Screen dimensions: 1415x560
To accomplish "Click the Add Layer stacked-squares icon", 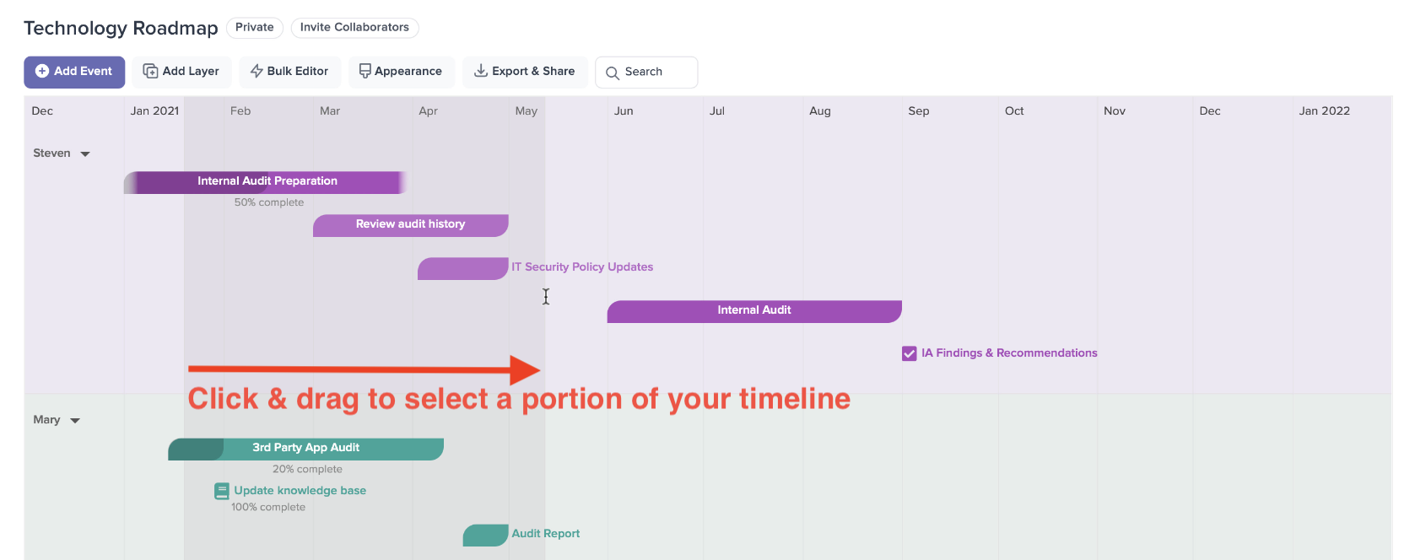I will pos(150,72).
